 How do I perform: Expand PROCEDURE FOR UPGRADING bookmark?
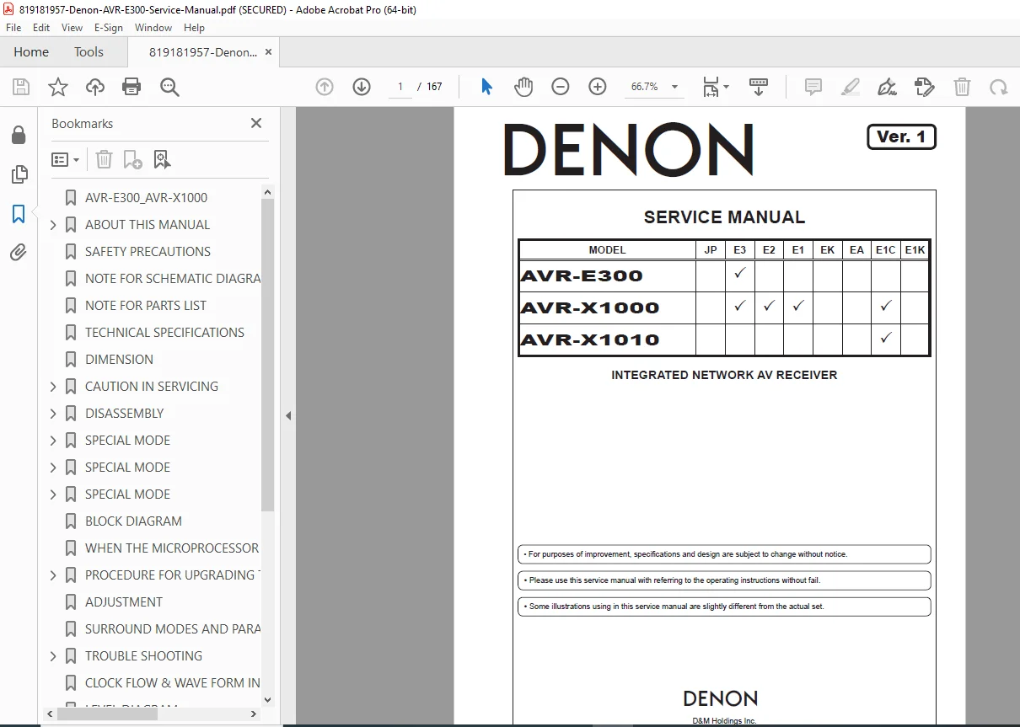[53, 575]
